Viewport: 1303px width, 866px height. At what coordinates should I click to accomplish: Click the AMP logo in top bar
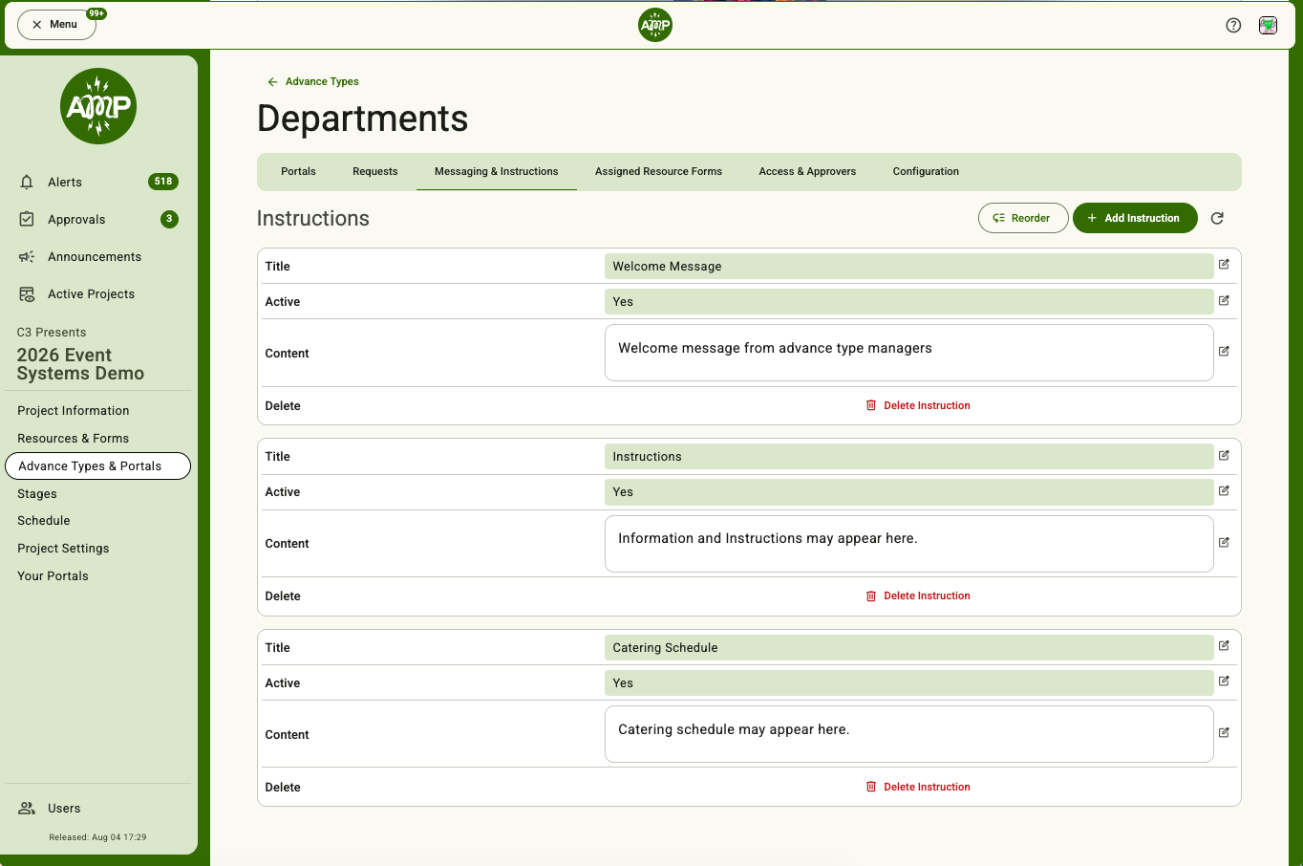(x=655, y=25)
